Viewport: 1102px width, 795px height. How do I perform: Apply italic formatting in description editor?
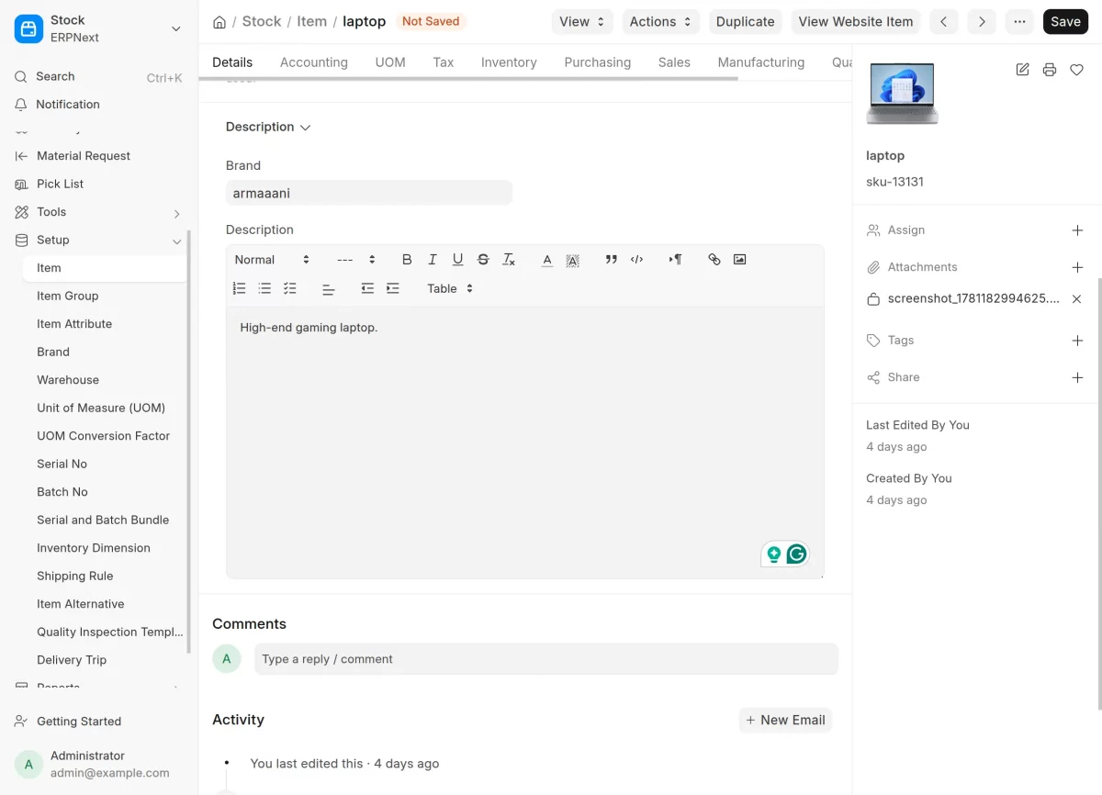point(433,260)
